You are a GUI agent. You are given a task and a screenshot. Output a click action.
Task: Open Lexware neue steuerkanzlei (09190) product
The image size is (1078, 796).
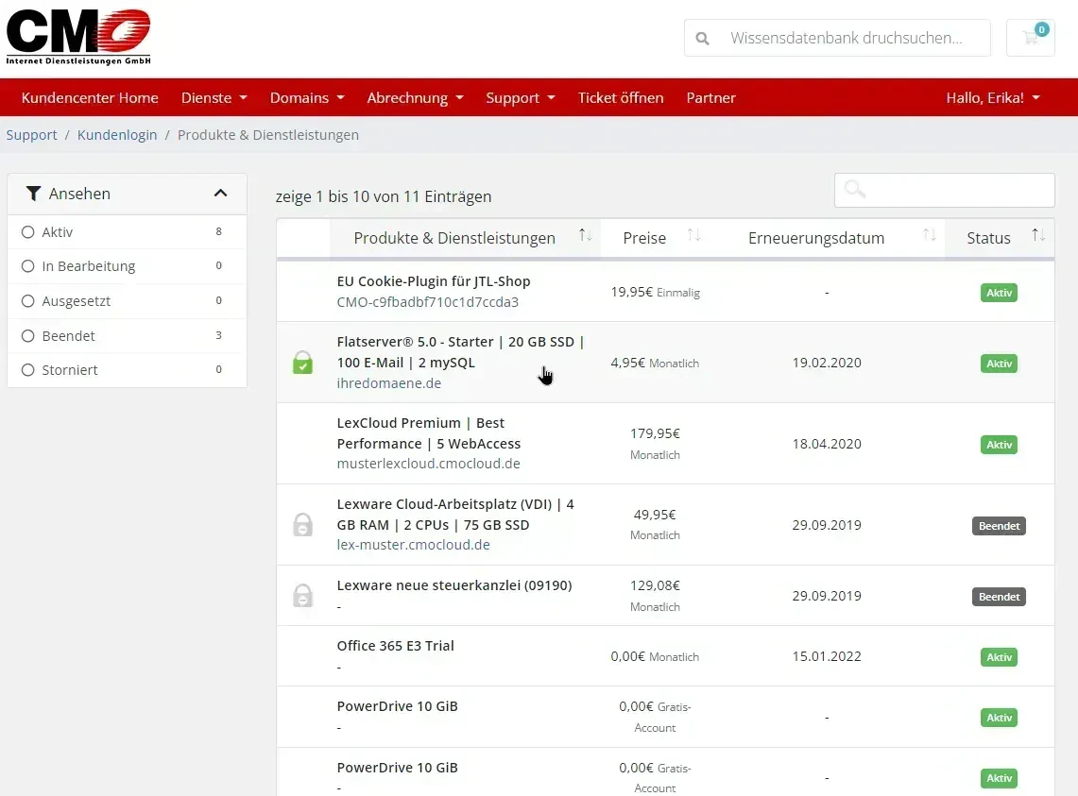[x=454, y=585]
